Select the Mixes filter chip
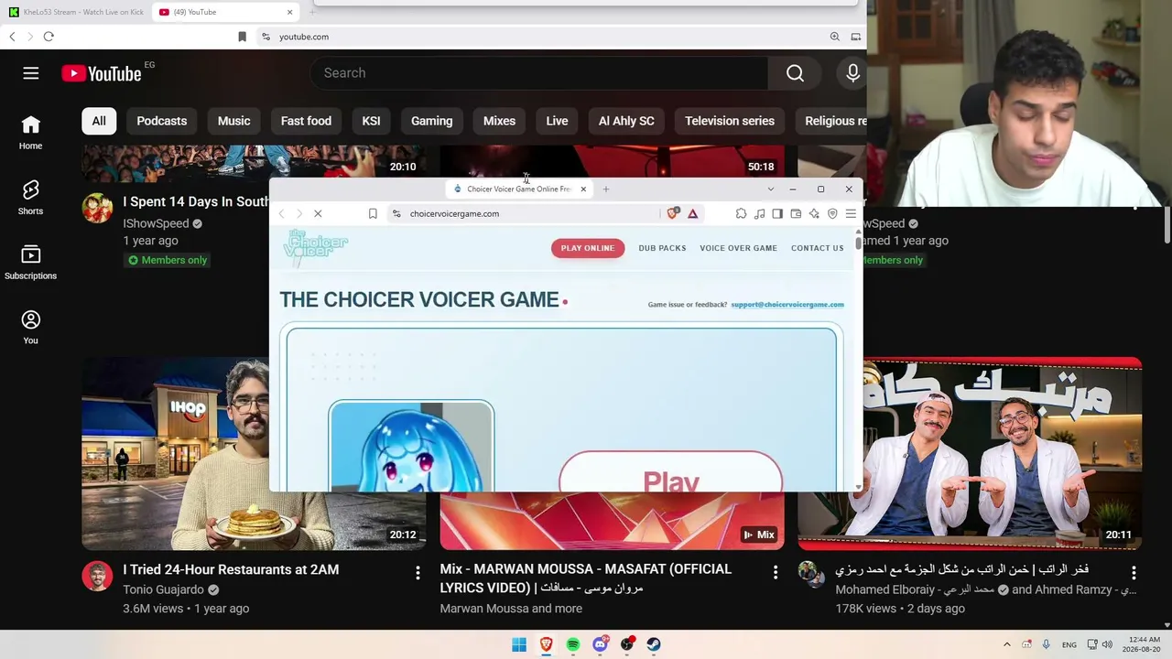The height and width of the screenshot is (659, 1172). 499,121
